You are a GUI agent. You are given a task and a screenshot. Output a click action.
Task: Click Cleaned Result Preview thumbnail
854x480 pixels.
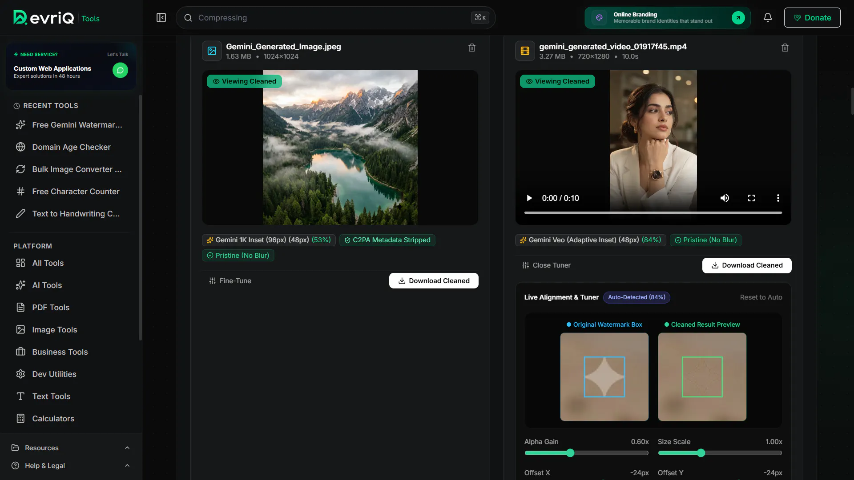[702, 377]
